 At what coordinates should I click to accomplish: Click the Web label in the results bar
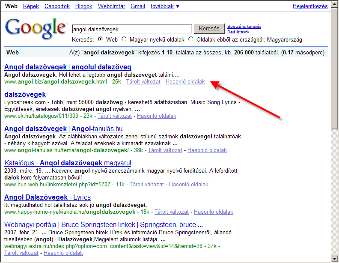12,53
